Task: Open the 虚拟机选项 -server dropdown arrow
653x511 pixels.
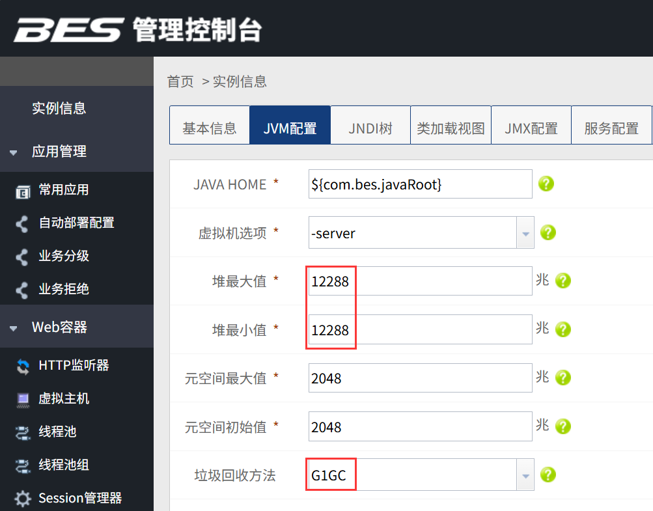Action: [525, 233]
